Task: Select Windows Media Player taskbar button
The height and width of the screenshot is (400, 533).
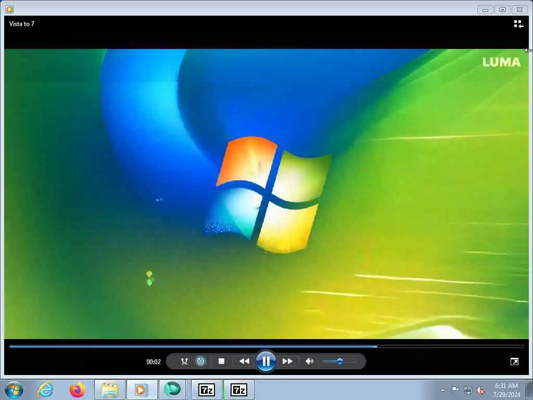Action: pos(142,390)
